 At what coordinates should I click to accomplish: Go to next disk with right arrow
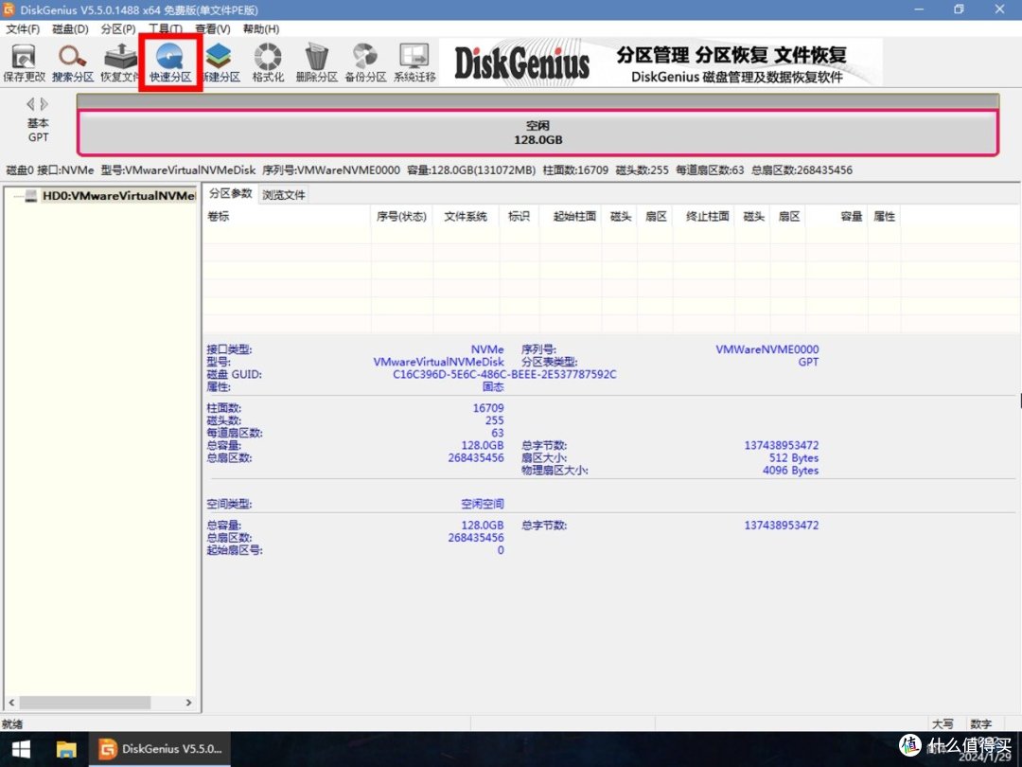click(44, 104)
